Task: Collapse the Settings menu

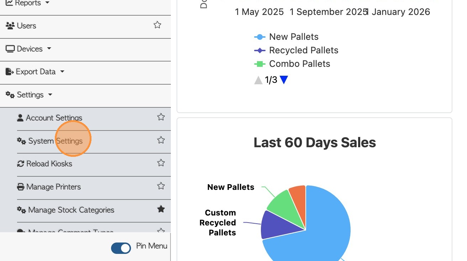Action: click(x=30, y=95)
